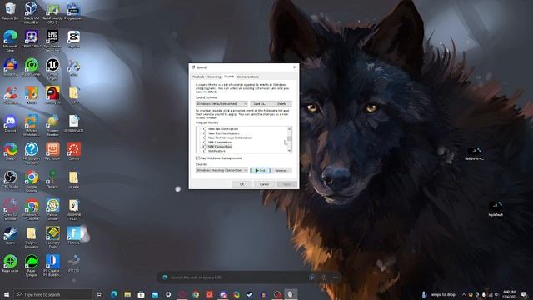
Task: Open the Recycle Bin desktop icon
Action: coord(10,11)
